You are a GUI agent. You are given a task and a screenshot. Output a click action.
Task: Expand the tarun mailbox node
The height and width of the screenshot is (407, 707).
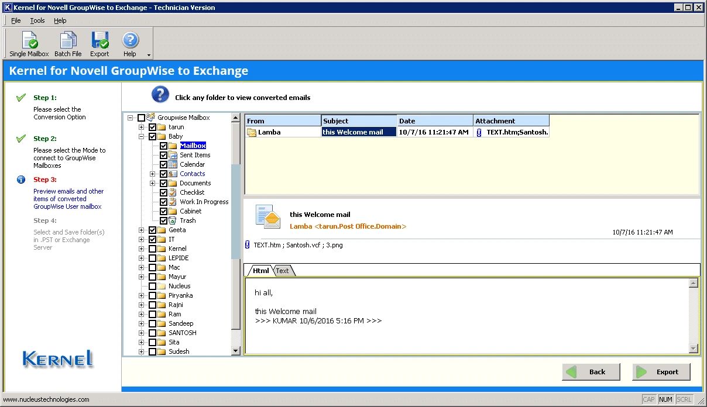pos(141,127)
